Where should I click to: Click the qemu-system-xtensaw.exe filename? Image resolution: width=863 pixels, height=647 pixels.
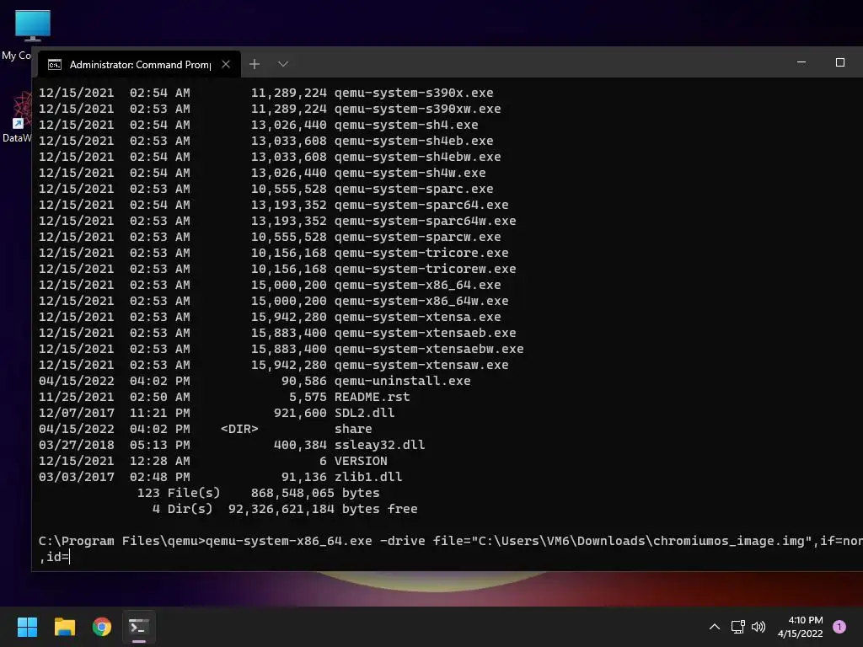(421, 365)
